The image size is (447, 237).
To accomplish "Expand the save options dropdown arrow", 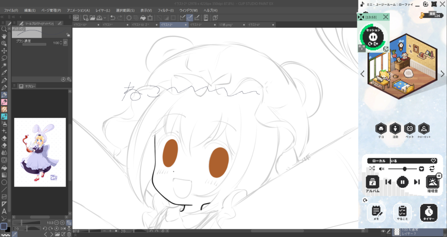I will (105, 18).
